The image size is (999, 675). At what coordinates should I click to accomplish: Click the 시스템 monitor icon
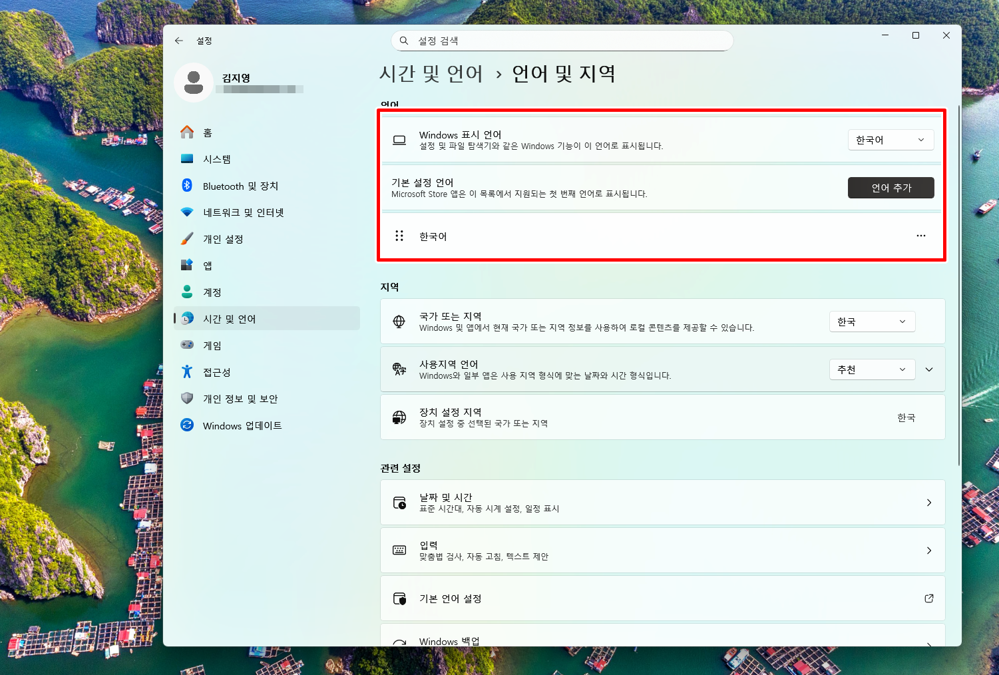187,159
